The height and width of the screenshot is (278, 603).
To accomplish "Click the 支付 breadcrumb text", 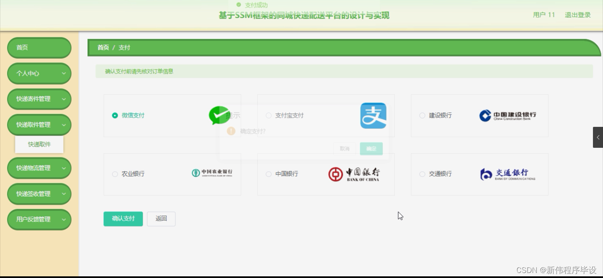I will click(x=124, y=48).
